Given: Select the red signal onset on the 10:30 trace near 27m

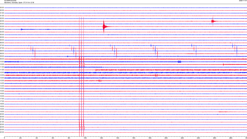Looking at the screenshot, I should [x=224, y=64].
